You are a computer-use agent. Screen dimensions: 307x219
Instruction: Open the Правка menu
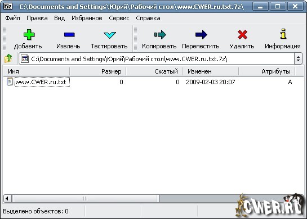point(37,18)
